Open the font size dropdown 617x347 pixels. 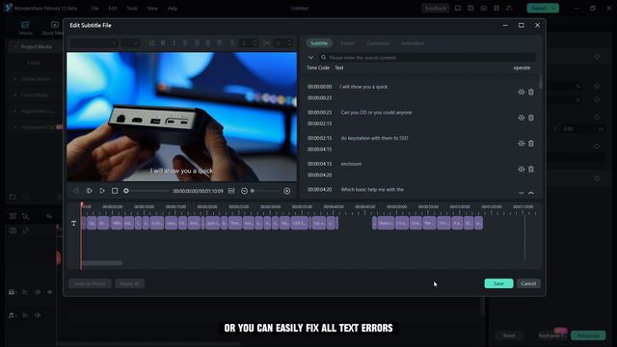pyautogui.click(x=130, y=42)
